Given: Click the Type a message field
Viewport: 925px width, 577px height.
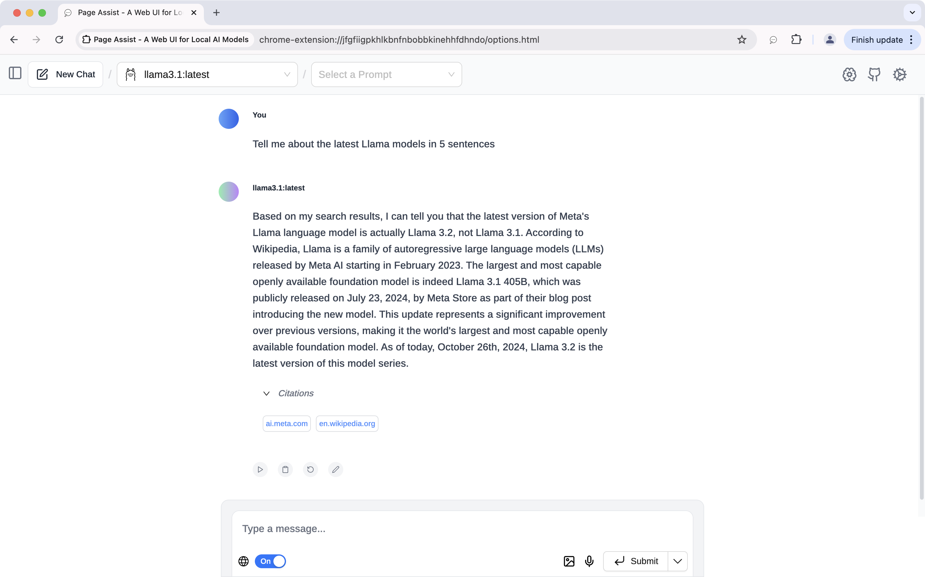Looking at the screenshot, I should click(x=462, y=529).
